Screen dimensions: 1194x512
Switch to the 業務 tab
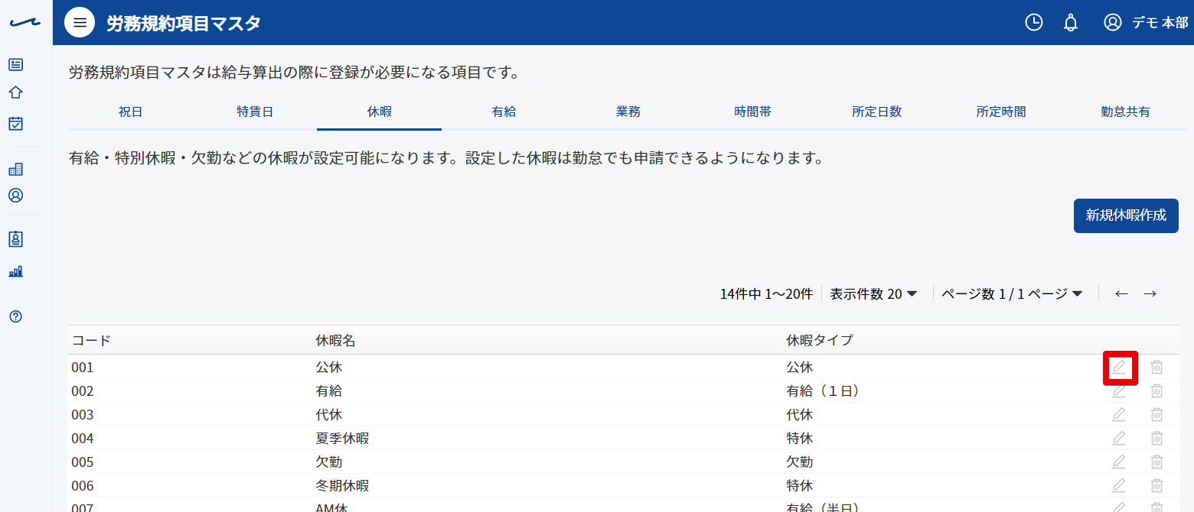pos(628,112)
